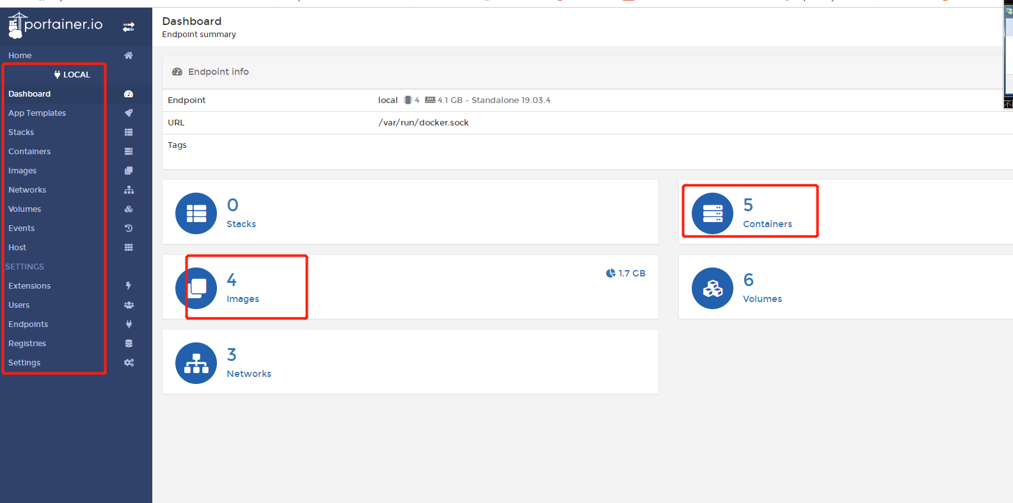
Task: Open App Templates from the sidebar
Action: pyautogui.click(x=37, y=113)
